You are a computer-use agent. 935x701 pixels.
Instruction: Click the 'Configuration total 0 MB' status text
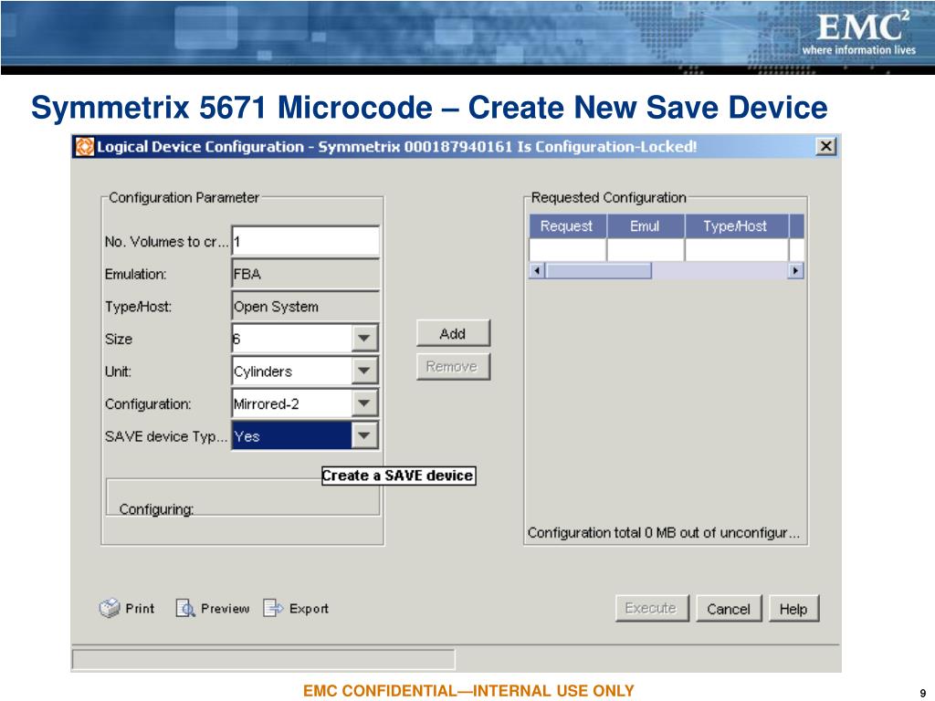pos(664,533)
